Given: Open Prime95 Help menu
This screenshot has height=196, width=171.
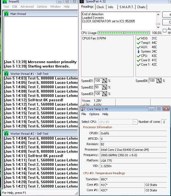Looking at the screenshot, I should click(67, 7).
